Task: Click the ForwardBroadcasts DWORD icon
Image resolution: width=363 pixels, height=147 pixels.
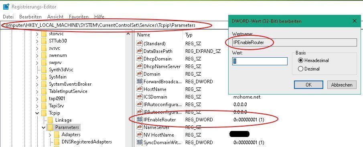Action: (140, 81)
